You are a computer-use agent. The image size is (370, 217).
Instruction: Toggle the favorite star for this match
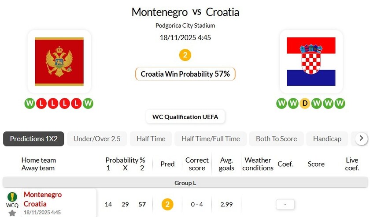pos(12,213)
